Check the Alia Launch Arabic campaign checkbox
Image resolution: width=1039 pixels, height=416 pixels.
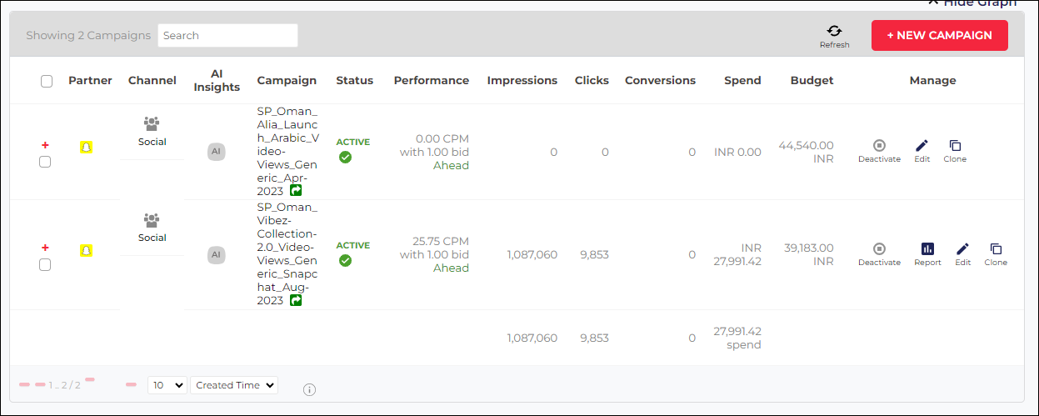tap(45, 162)
